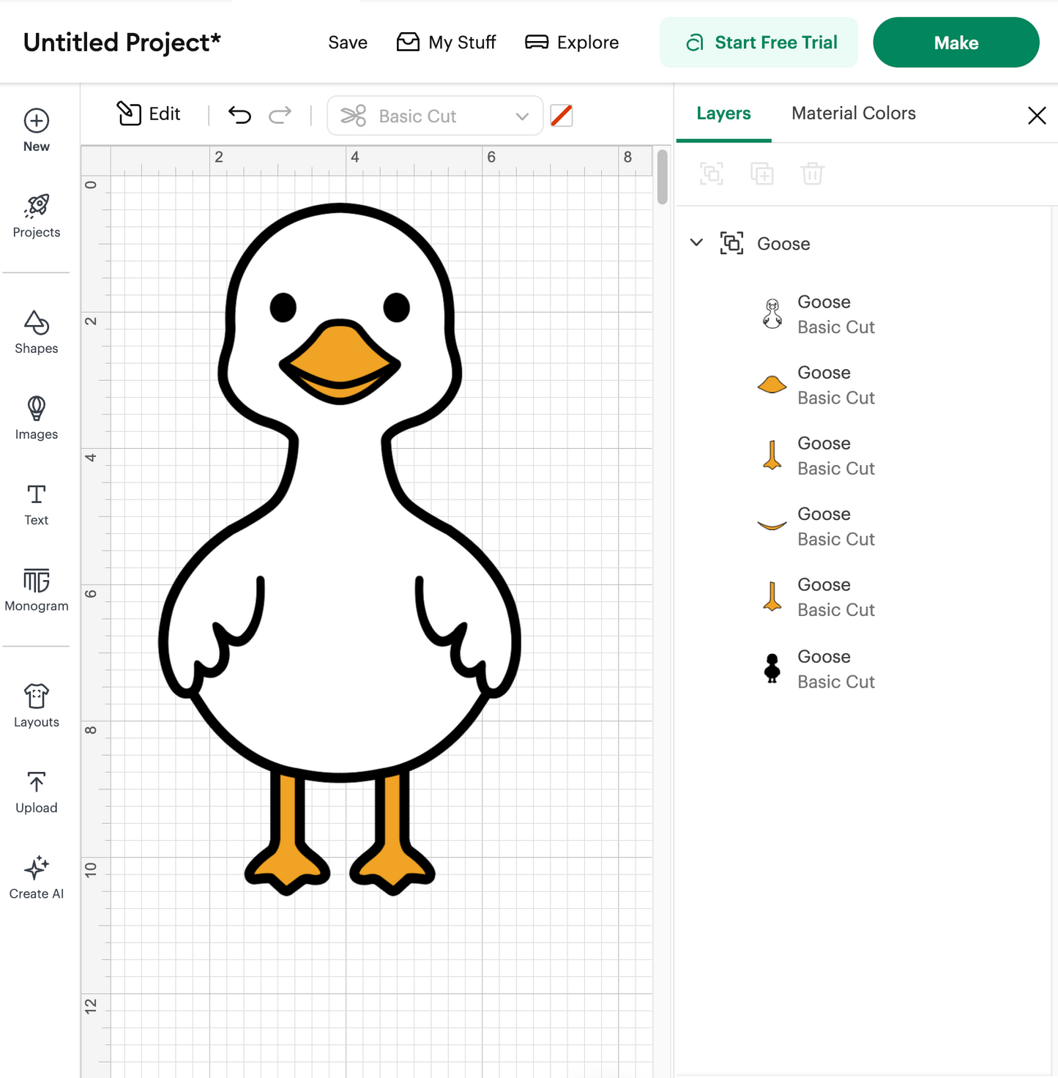
Task: Start Free Trial
Action: (759, 42)
